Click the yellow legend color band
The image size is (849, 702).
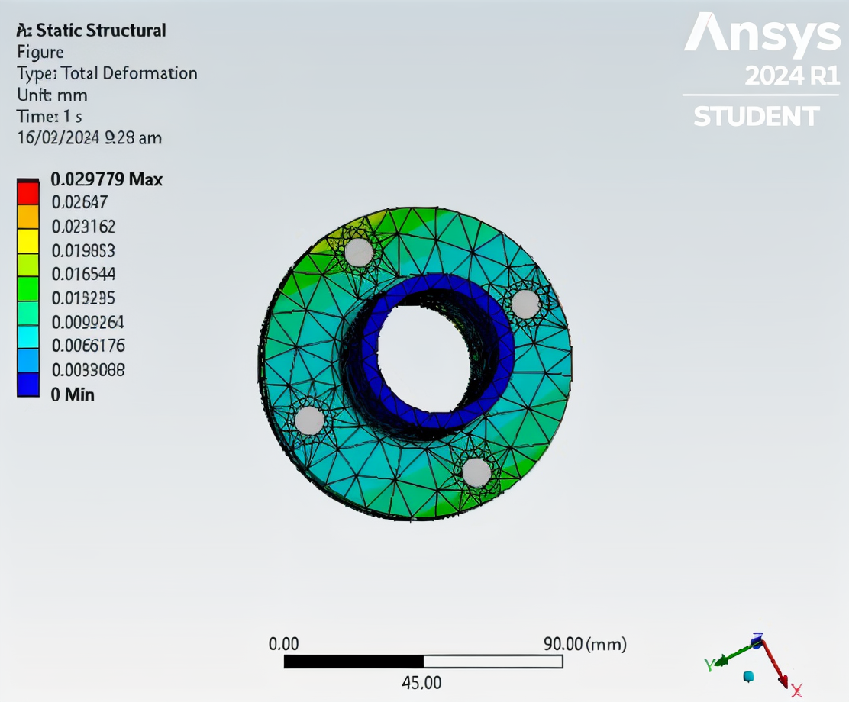click(28, 242)
